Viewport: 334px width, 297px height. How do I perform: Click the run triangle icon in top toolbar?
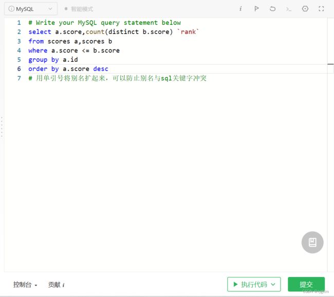pos(256,9)
